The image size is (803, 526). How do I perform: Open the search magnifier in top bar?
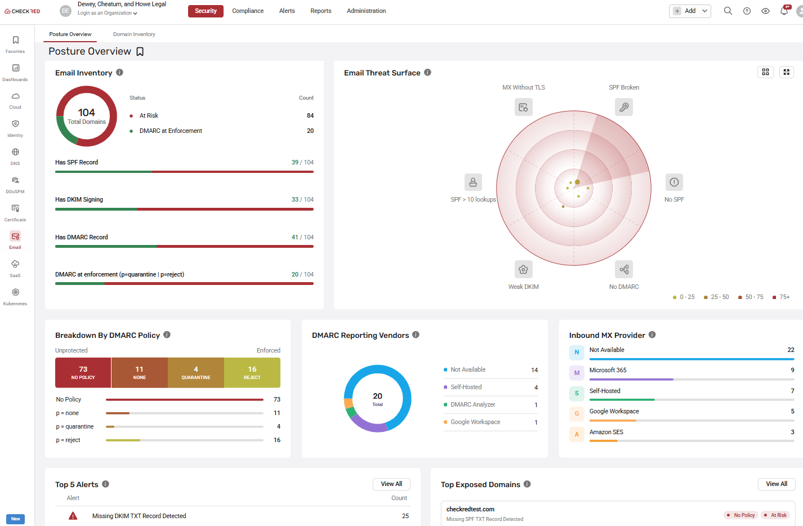(x=728, y=11)
